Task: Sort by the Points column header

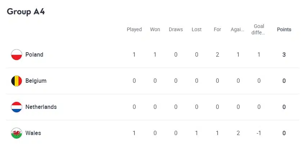Action: click(284, 29)
